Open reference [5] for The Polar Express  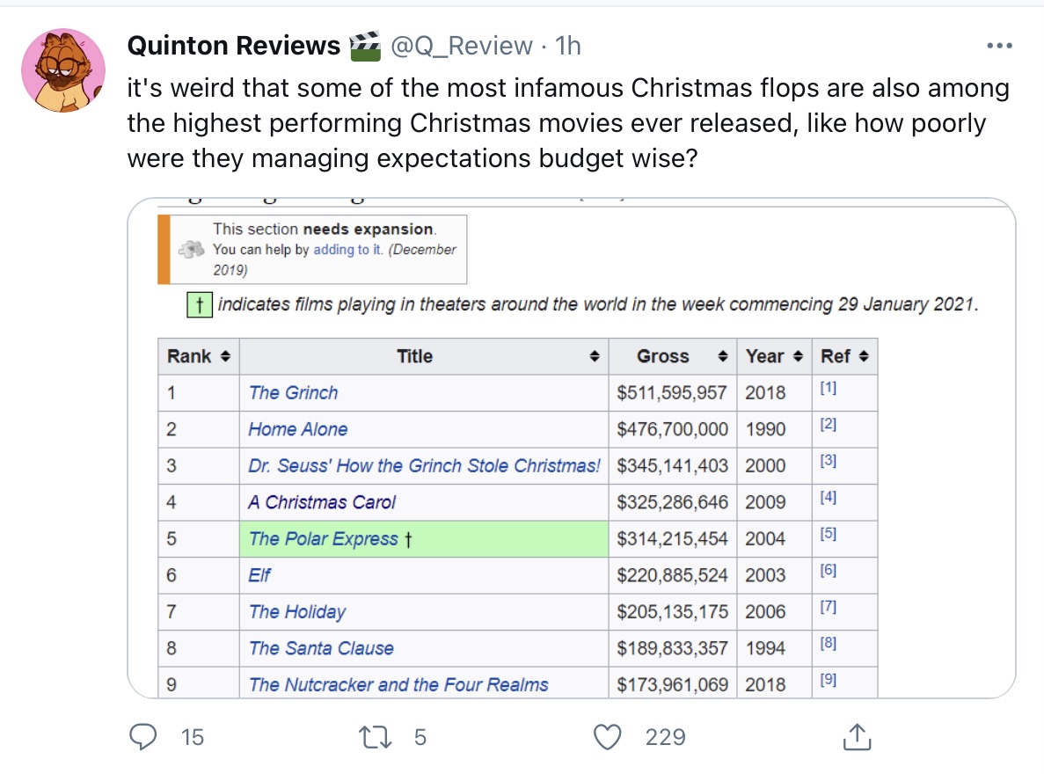pyautogui.click(x=829, y=534)
